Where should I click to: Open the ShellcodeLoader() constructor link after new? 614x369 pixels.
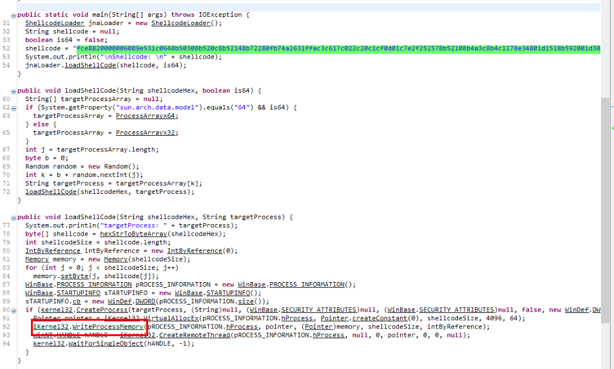click(180, 23)
